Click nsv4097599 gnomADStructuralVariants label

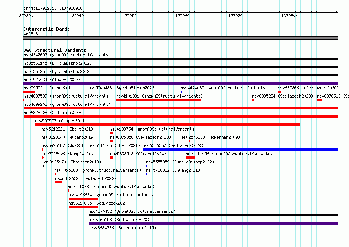(67, 96)
